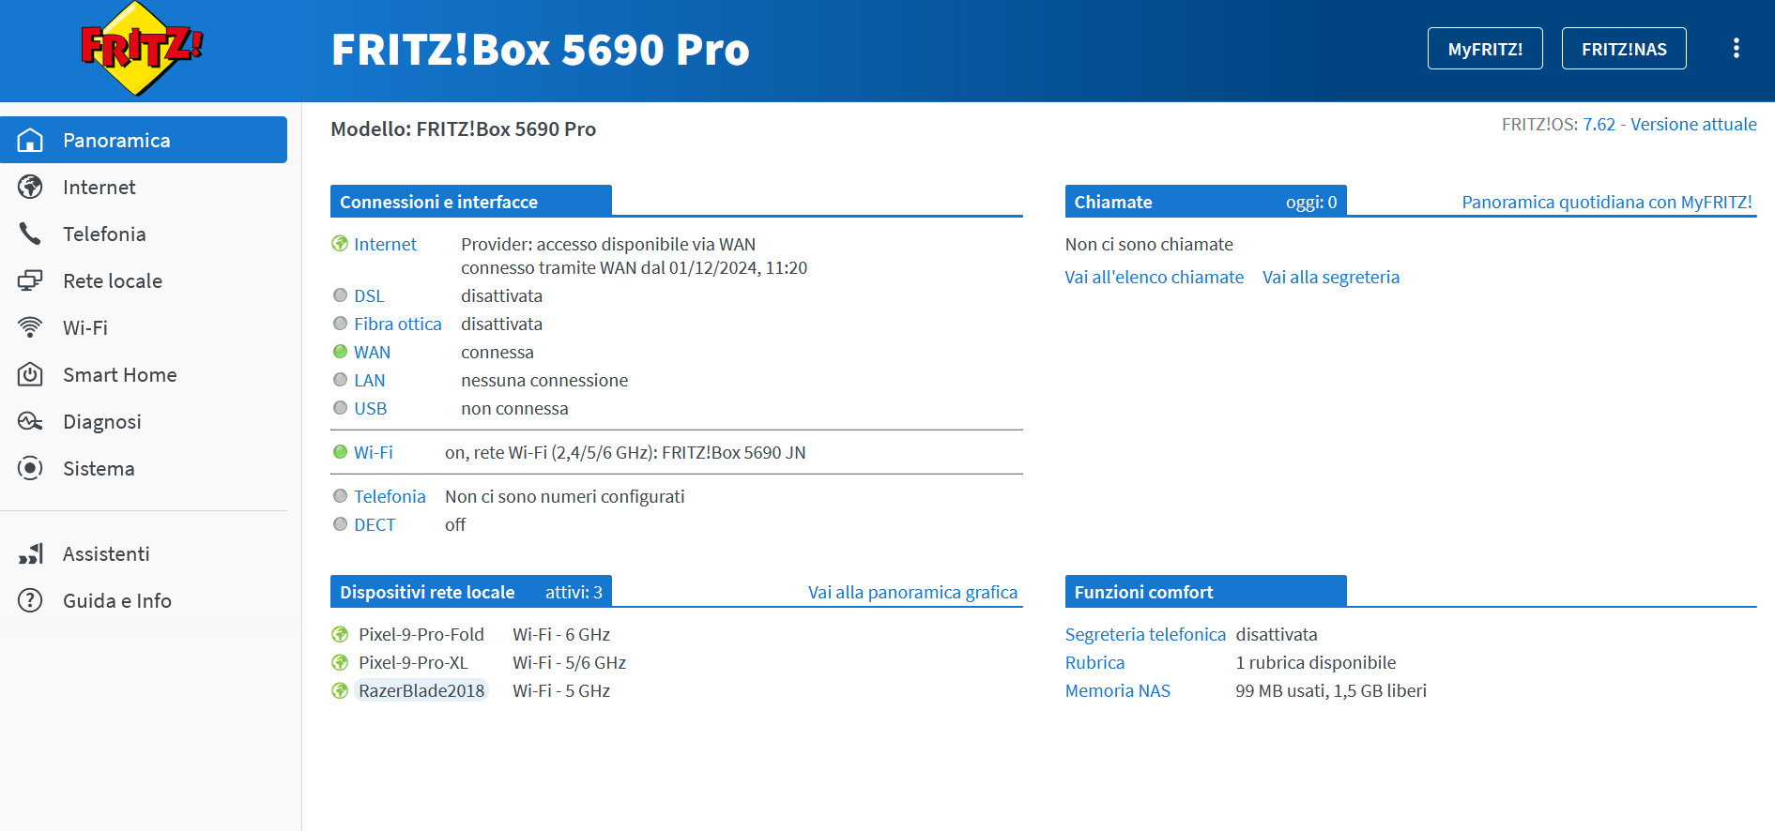This screenshot has width=1775, height=831.
Task: Click the FRITZ!NAS button
Action: click(x=1624, y=49)
